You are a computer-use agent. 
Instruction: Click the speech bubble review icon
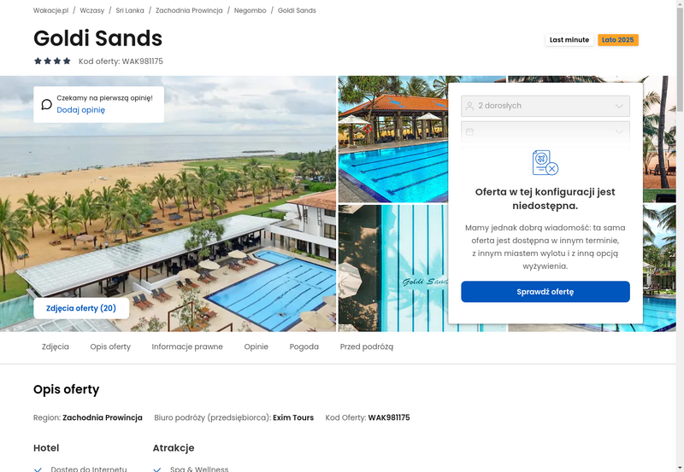47,104
